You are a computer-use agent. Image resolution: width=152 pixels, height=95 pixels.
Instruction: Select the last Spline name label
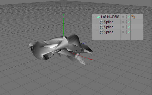(109, 32)
